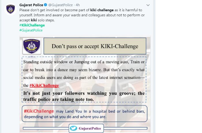Click the GujaratPolice label beside the bird icon
Viewport: 202px width, 133px height.
(x=90, y=128)
